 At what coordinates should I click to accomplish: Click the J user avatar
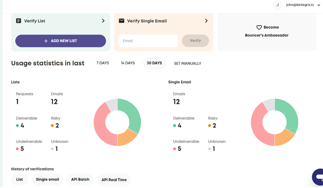(278, 5)
